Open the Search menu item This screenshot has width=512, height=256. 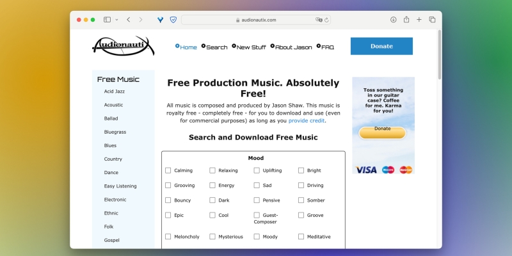click(216, 47)
